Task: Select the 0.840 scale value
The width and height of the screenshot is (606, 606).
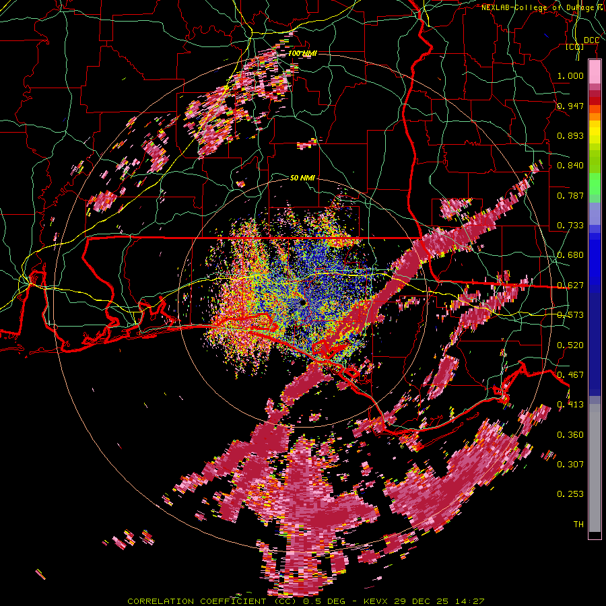Action: tap(570, 166)
